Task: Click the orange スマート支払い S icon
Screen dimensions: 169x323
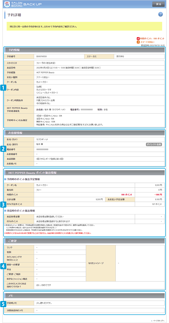Action: 138,42
